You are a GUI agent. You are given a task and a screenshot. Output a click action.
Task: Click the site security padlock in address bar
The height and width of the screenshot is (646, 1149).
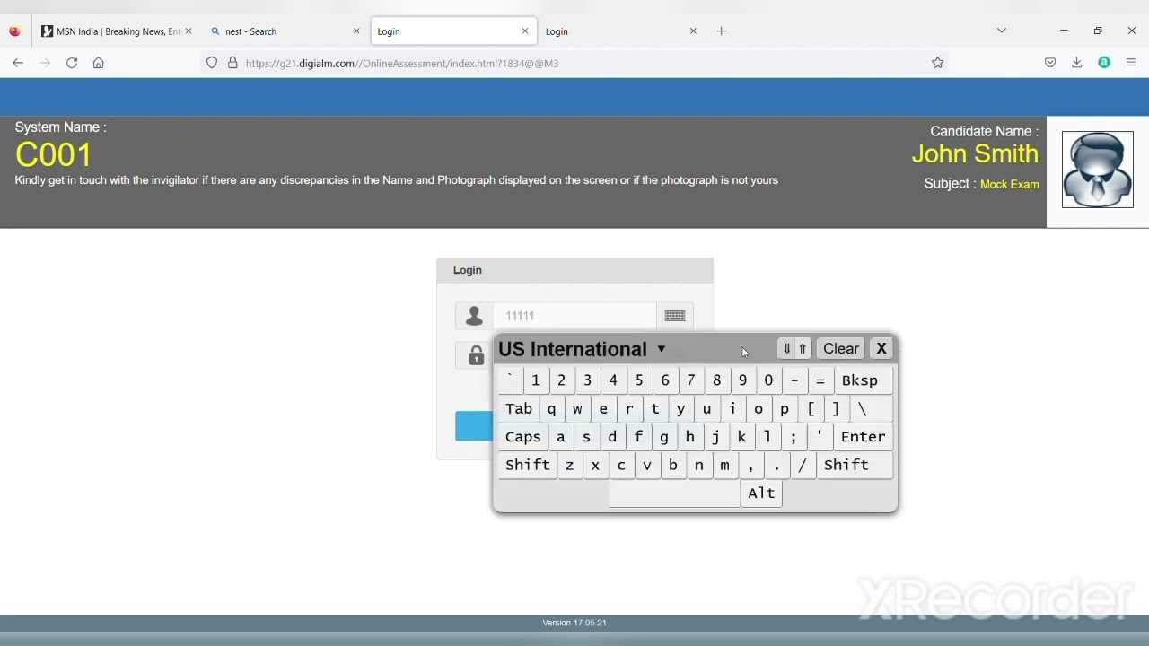(x=232, y=63)
